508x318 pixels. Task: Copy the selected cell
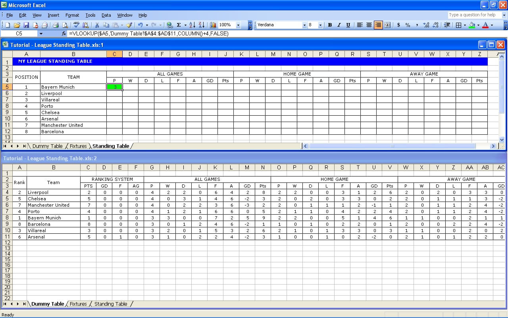pyautogui.click(x=106, y=25)
